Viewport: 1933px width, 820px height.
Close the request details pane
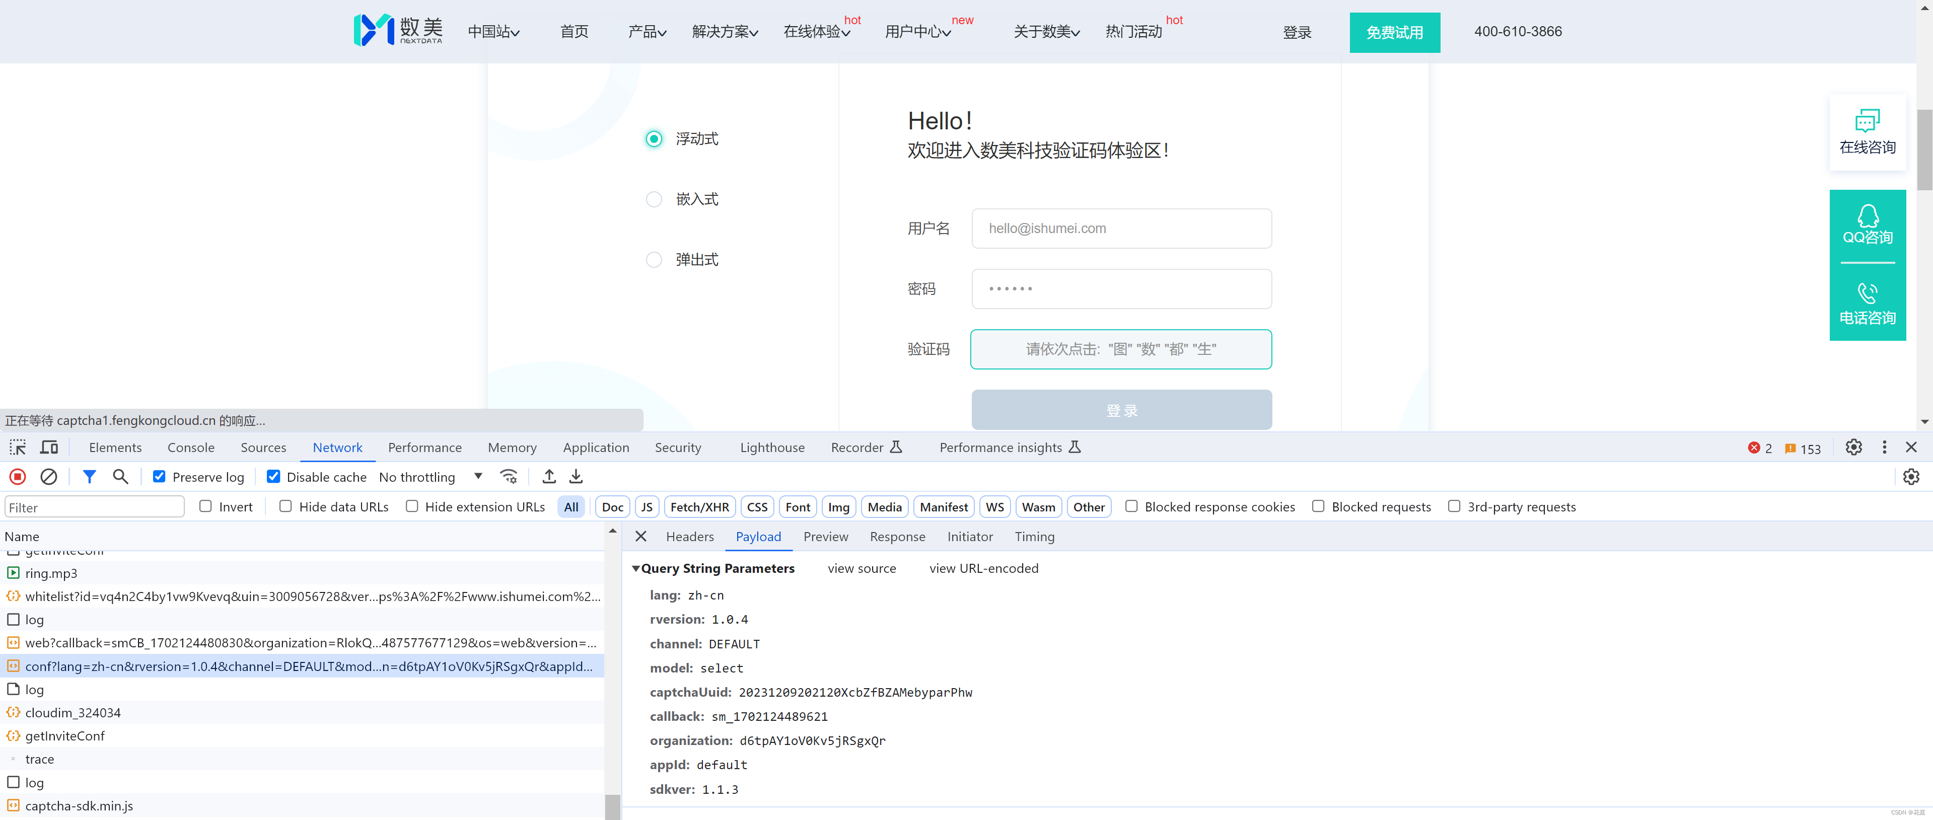tap(641, 537)
